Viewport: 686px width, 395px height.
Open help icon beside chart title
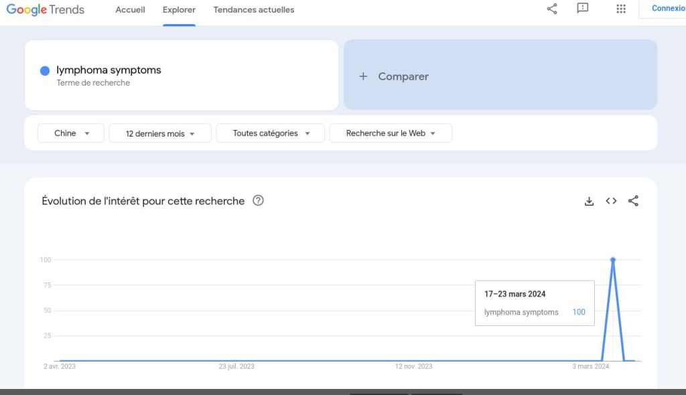(258, 201)
